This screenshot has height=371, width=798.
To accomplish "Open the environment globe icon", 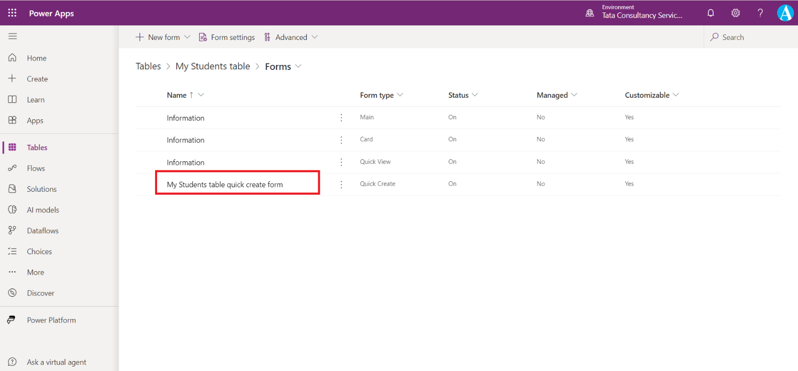I will 590,13.
